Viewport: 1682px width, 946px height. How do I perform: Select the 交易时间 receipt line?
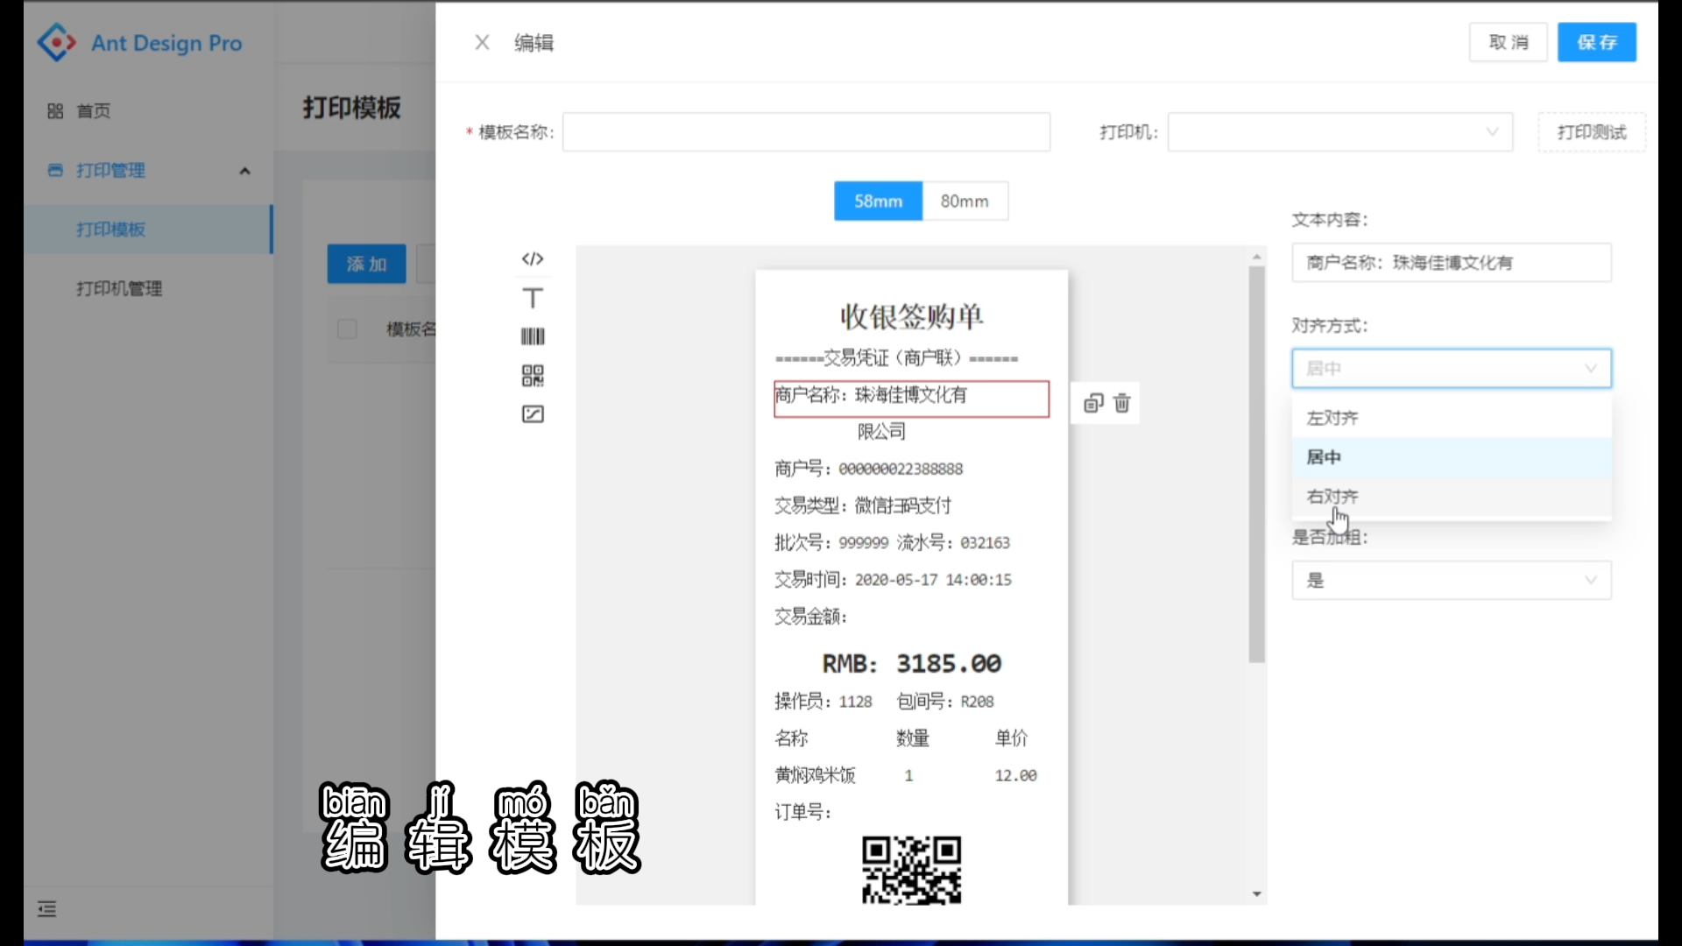click(x=893, y=580)
